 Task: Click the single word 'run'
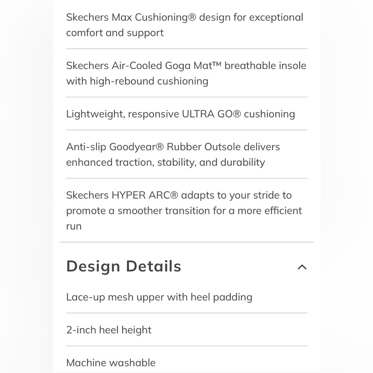74,226
